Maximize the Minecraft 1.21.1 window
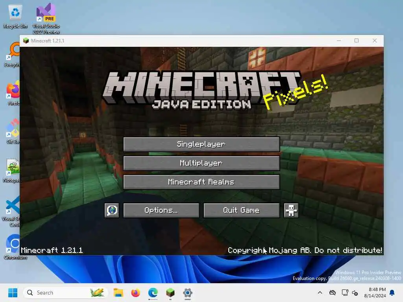 click(x=357, y=41)
